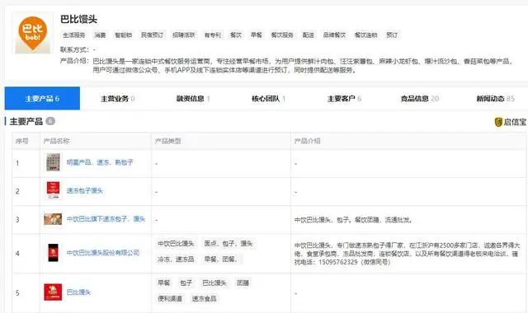Click the 面点、包子、馒头 type tag

[x=229, y=244]
